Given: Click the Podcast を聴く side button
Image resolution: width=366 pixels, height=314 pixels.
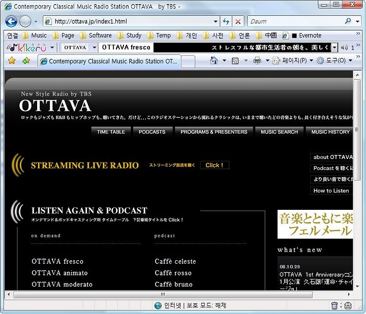Looking at the screenshot, I should [331, 168].
